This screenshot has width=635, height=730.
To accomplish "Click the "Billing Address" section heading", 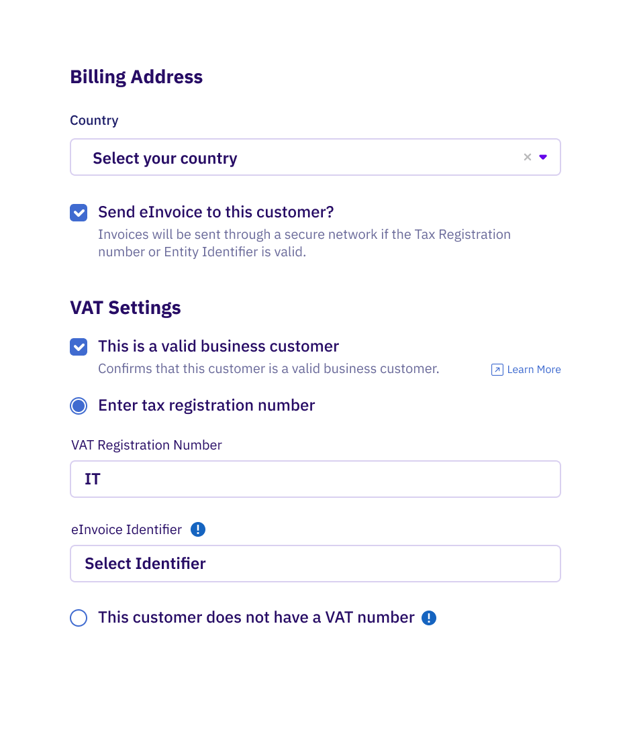I will (x=136, y=76).
